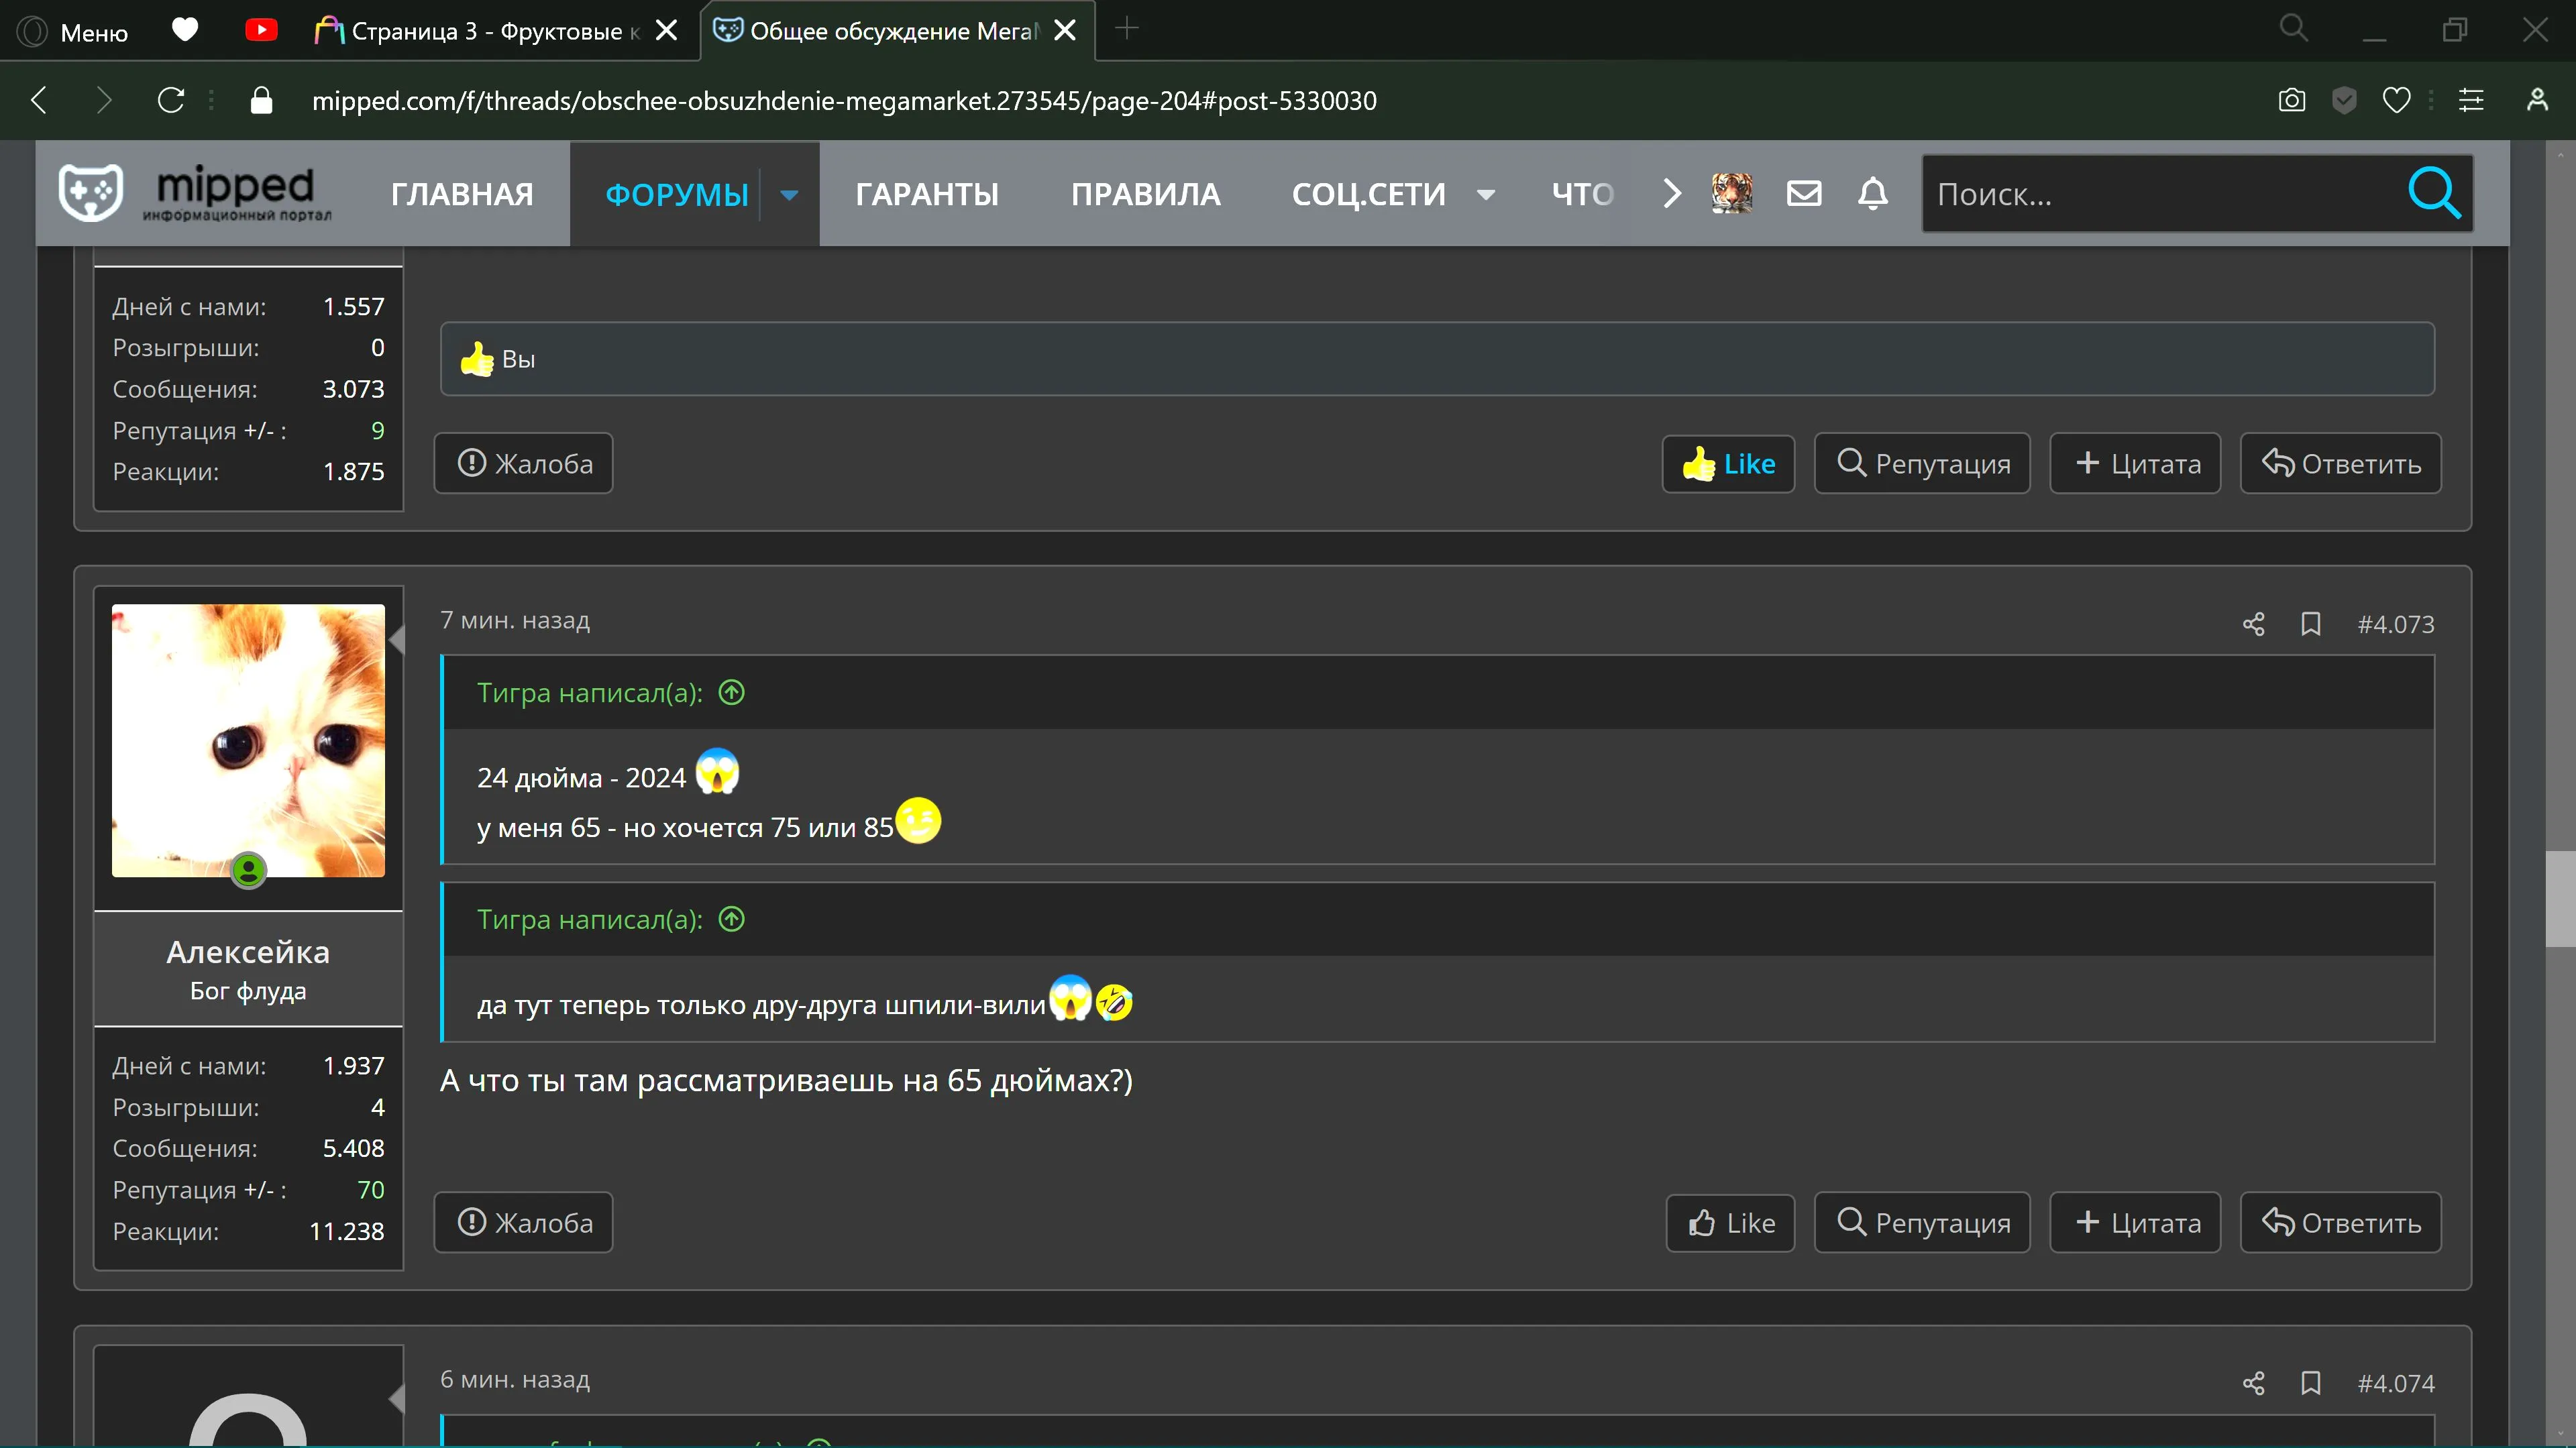2576x1448 pixels.
Task: Bookmark post #4.073
Action: coord(2310,624)
